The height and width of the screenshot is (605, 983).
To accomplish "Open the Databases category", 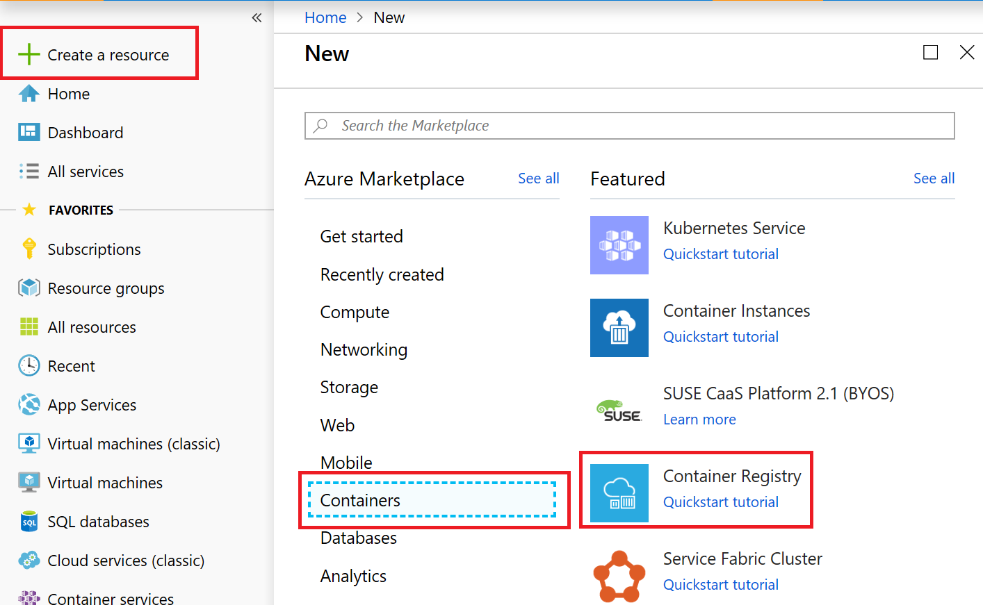I will [x=358, y=538].
